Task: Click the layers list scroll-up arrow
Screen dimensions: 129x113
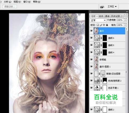Action: coord(127,29)
